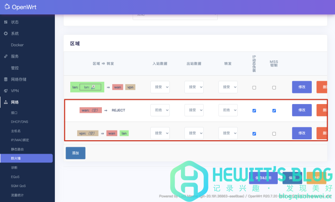Click the red wan (空) zone badge

(x=91, y=110)
